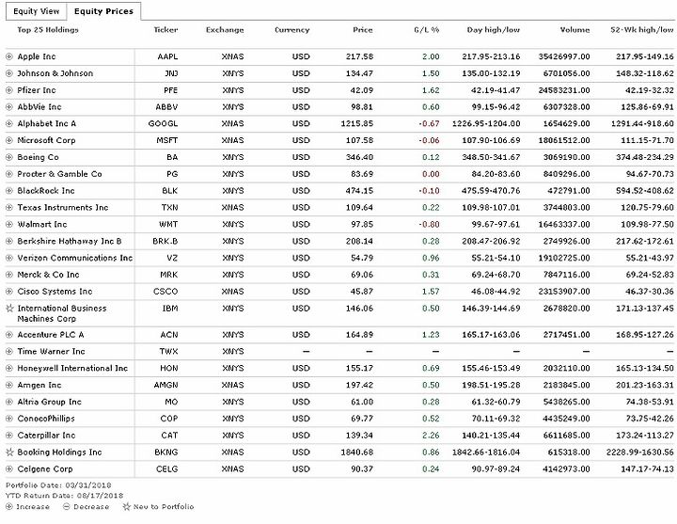Click the increase icon beside Berkshire Hathaway Inc B

pyautogui.click(x=9, y=241)
